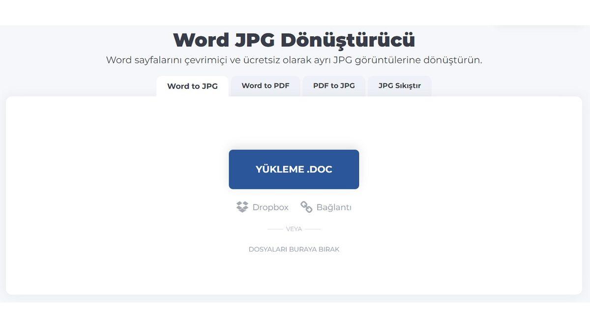Open Dropbox file picker via its diamond icon
Image resolution: width=590 pixels, height=331 pixels.
(x=241, y=206)
